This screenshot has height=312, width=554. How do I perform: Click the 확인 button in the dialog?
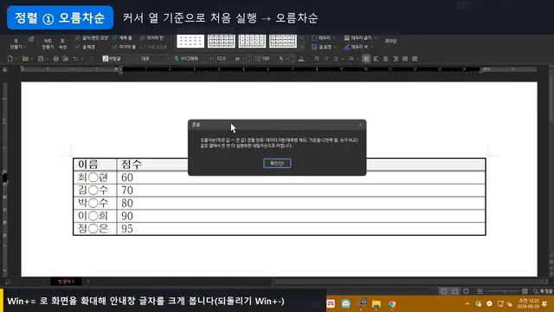(x=277, y=163)
